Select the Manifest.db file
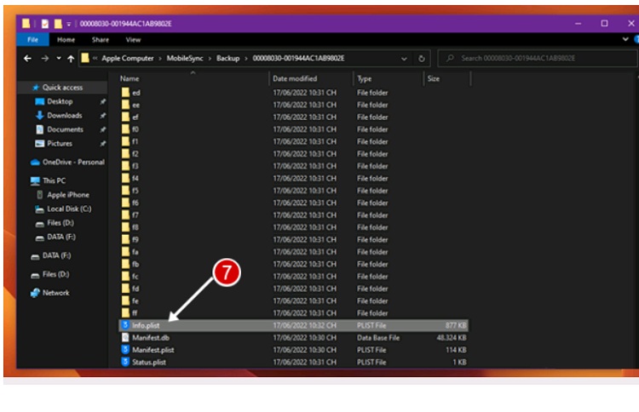This screenshot has width=639, height=412. 293,337
